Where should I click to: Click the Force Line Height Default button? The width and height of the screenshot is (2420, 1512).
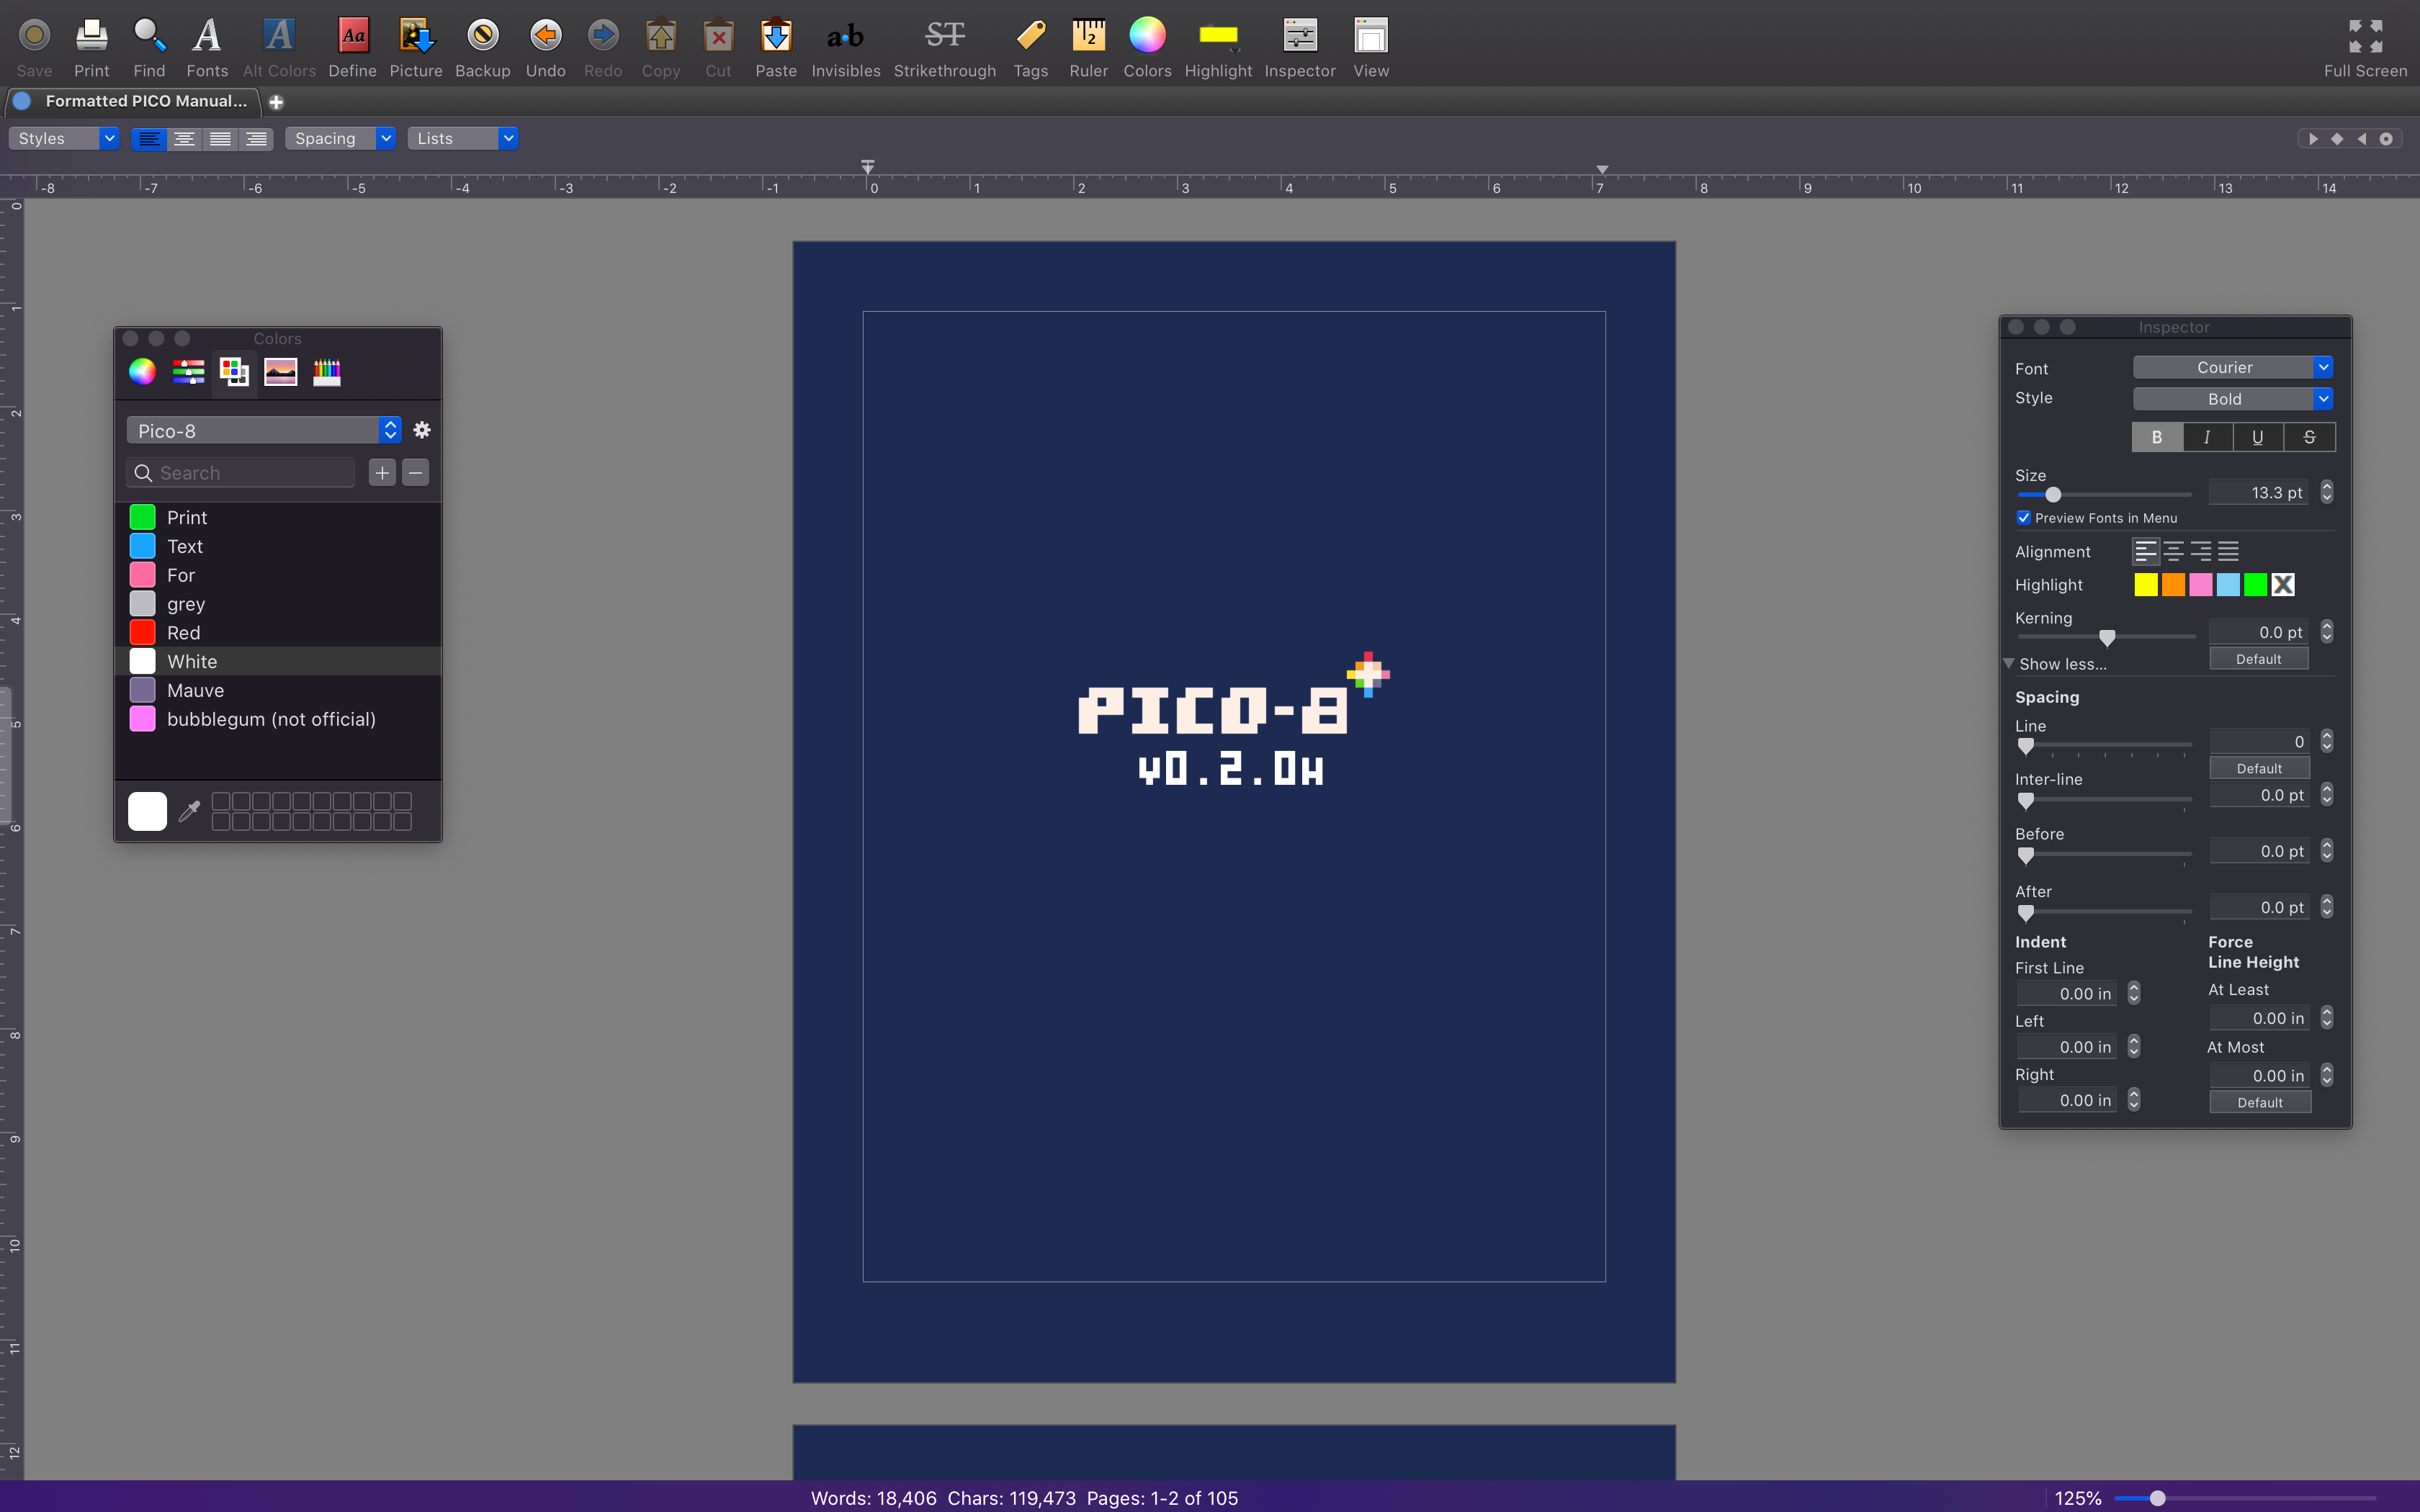pos(2260,1102)
